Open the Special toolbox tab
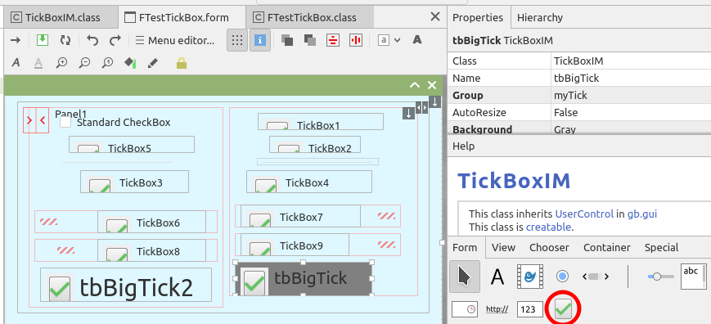 661,247
